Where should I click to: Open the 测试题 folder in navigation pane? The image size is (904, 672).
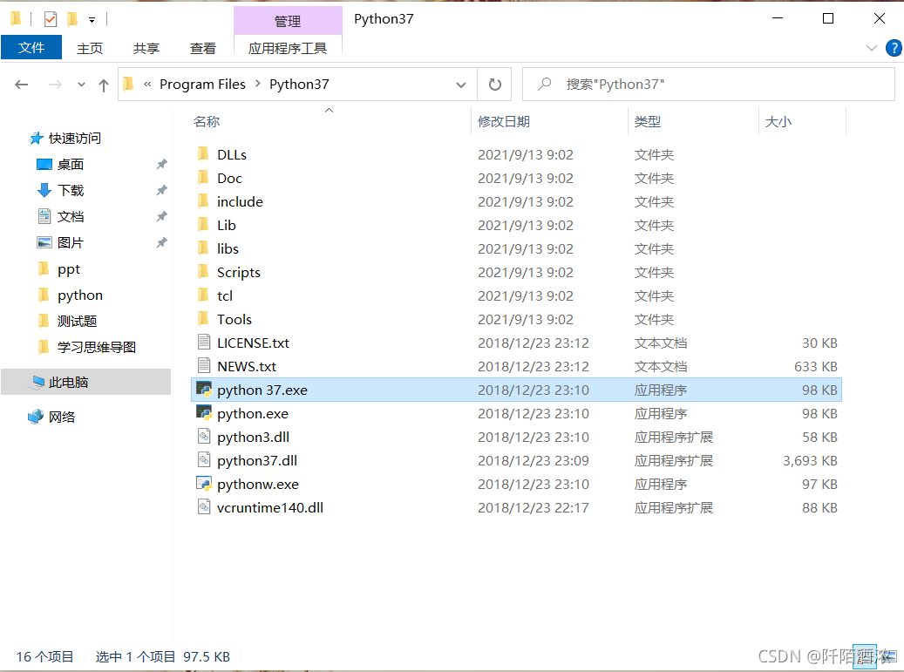77,321
